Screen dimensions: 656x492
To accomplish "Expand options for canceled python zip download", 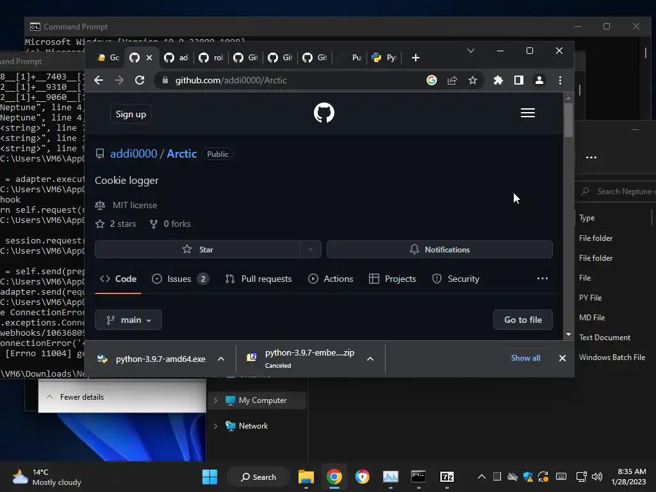I will click(370, 359).
